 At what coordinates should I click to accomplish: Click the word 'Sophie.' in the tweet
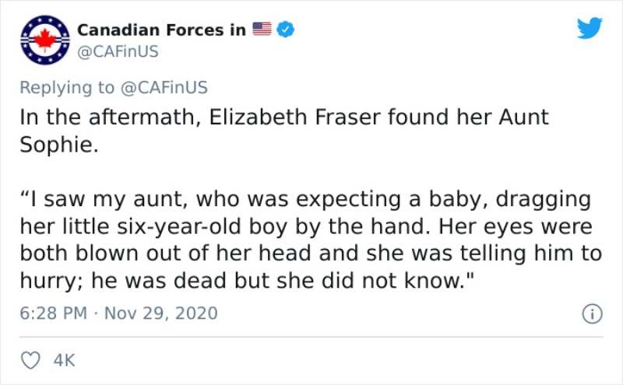pos(59,145)
